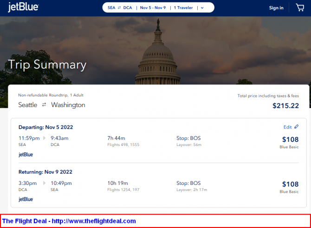This screenshot has width=311, height=228.
Task: Click the jetBlue logo in the header
Action: tap(23, 7)
